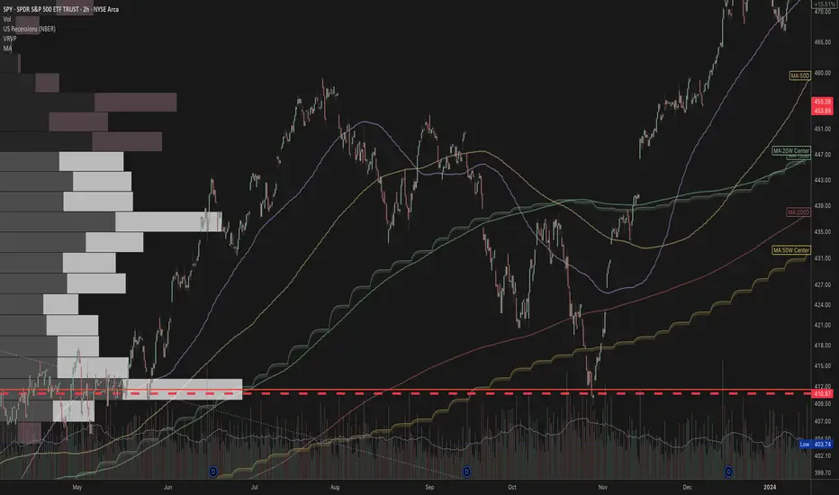839x495 pixels.
Task: Click the red 455.38 price label
Action: click(823, 101)
